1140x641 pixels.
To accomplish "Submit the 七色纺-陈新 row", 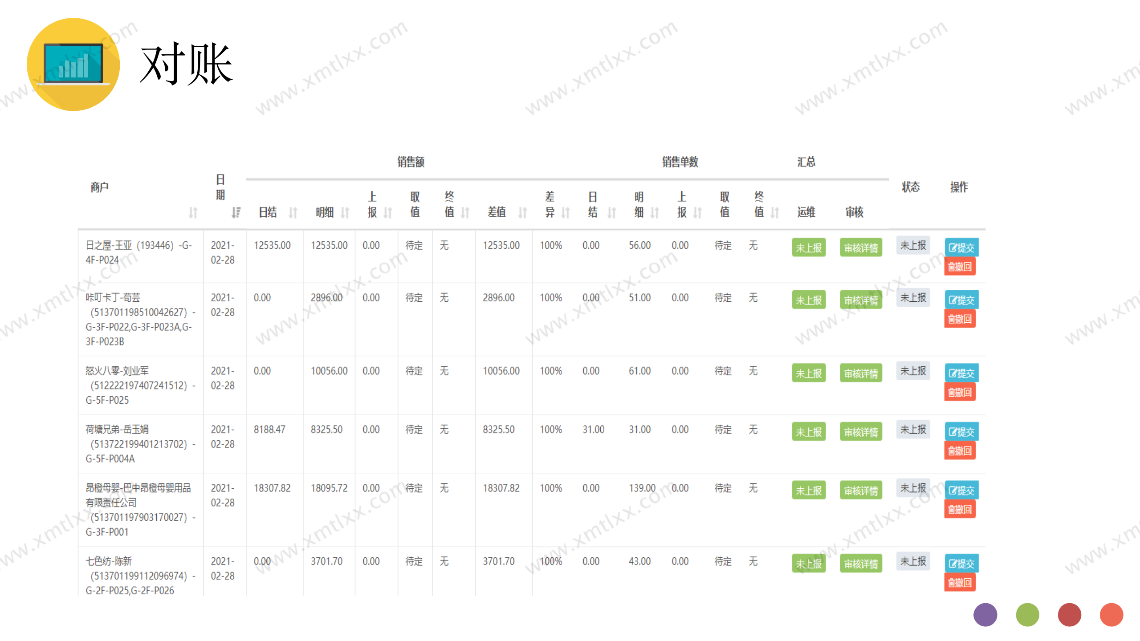I will [x=961, y=564].
